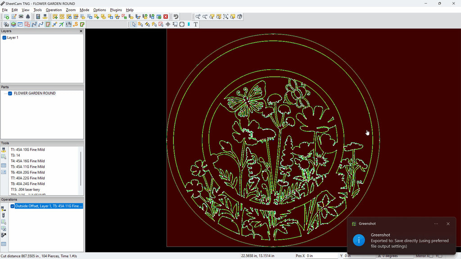Open the Operation menu

(54, 10)
